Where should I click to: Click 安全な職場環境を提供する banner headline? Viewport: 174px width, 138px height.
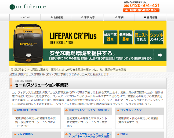[x=82, y=53]
